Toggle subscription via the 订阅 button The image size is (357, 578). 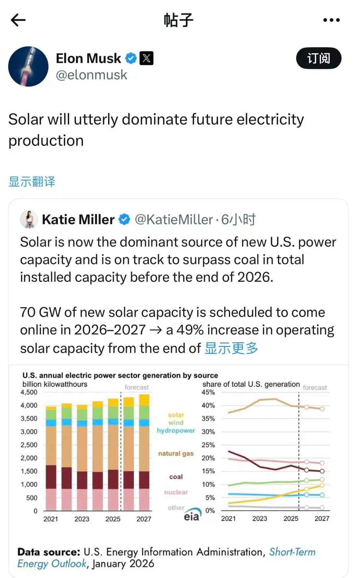[x=319, y=58]
